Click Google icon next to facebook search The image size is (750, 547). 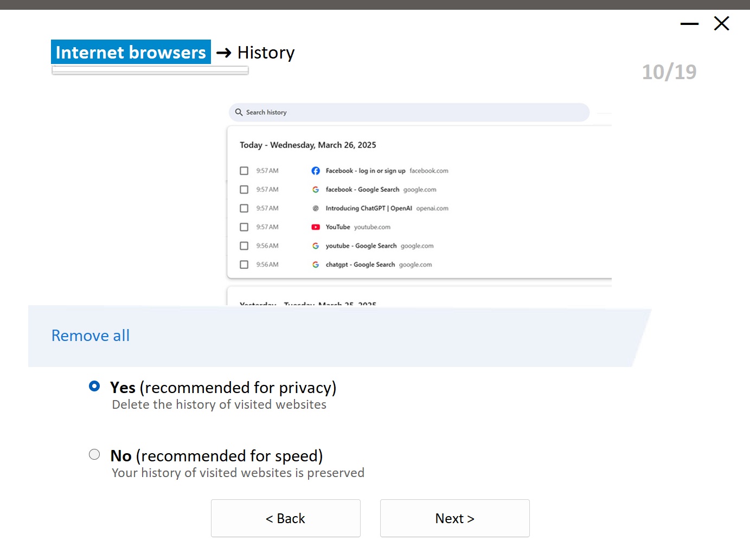316,190
